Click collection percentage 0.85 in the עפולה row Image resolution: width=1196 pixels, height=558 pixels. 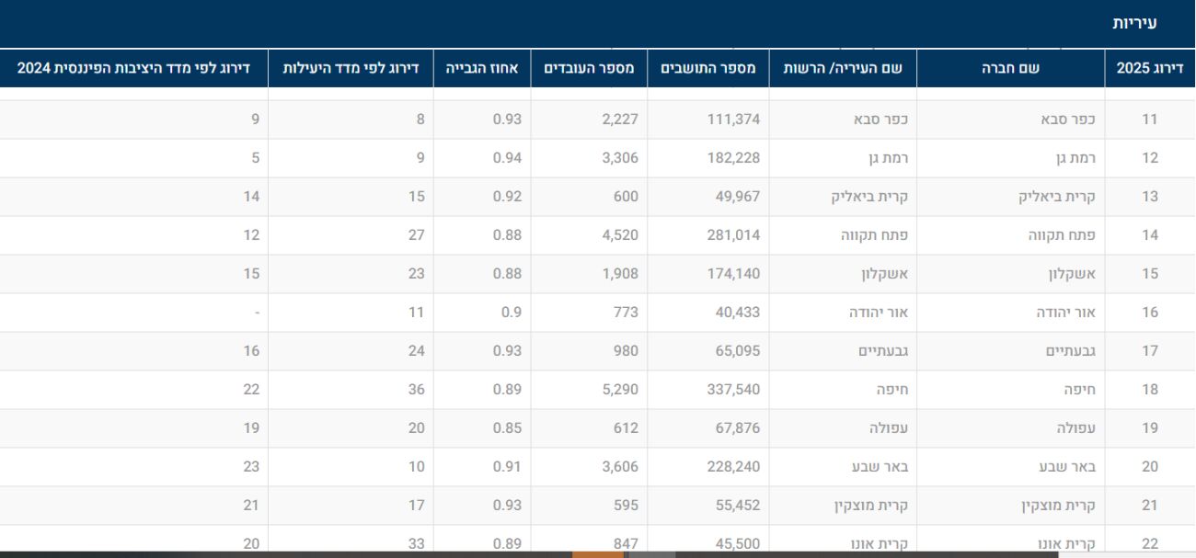click(x=505, y=428)
